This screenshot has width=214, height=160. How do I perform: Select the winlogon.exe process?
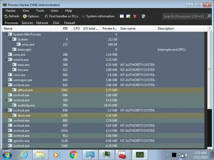tap(103, 80)
